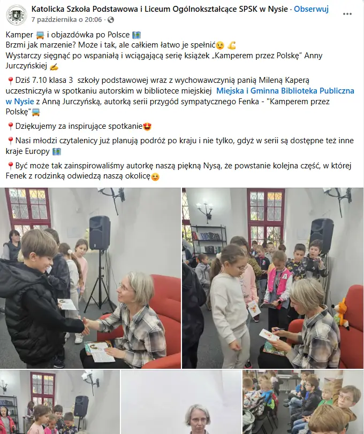
Task: Open bottom-middle photo of author's face
Action: (181, 402)
